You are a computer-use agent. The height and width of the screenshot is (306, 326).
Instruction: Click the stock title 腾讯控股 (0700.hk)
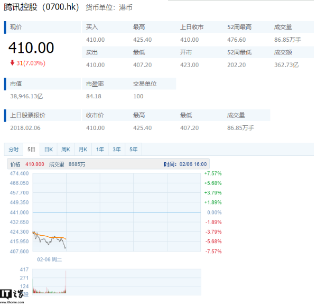coord(41,7)
